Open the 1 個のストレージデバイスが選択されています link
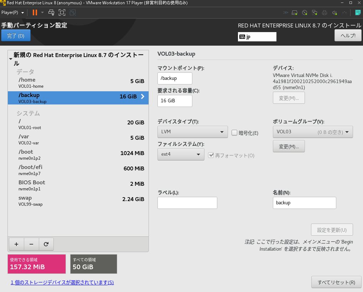Viewport: 363px width, 292px height. point(62,282)
